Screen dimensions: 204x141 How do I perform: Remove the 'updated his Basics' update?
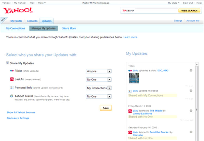click(x=191, y=91)
